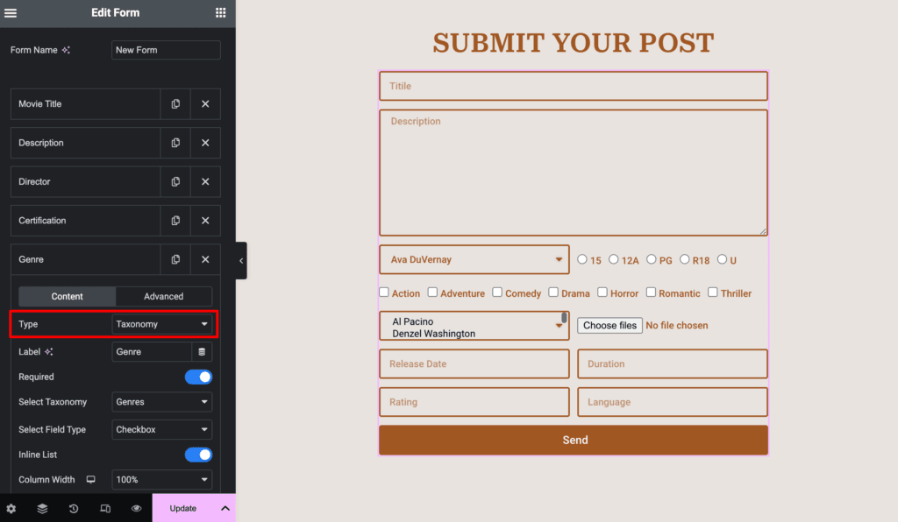
Task: Open the widgets panel grid icon
Action: click(x=221, y=12)
